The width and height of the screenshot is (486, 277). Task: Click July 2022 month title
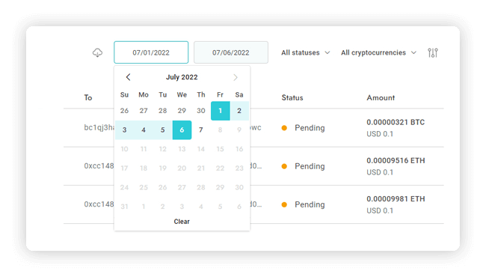coord(182,77)
